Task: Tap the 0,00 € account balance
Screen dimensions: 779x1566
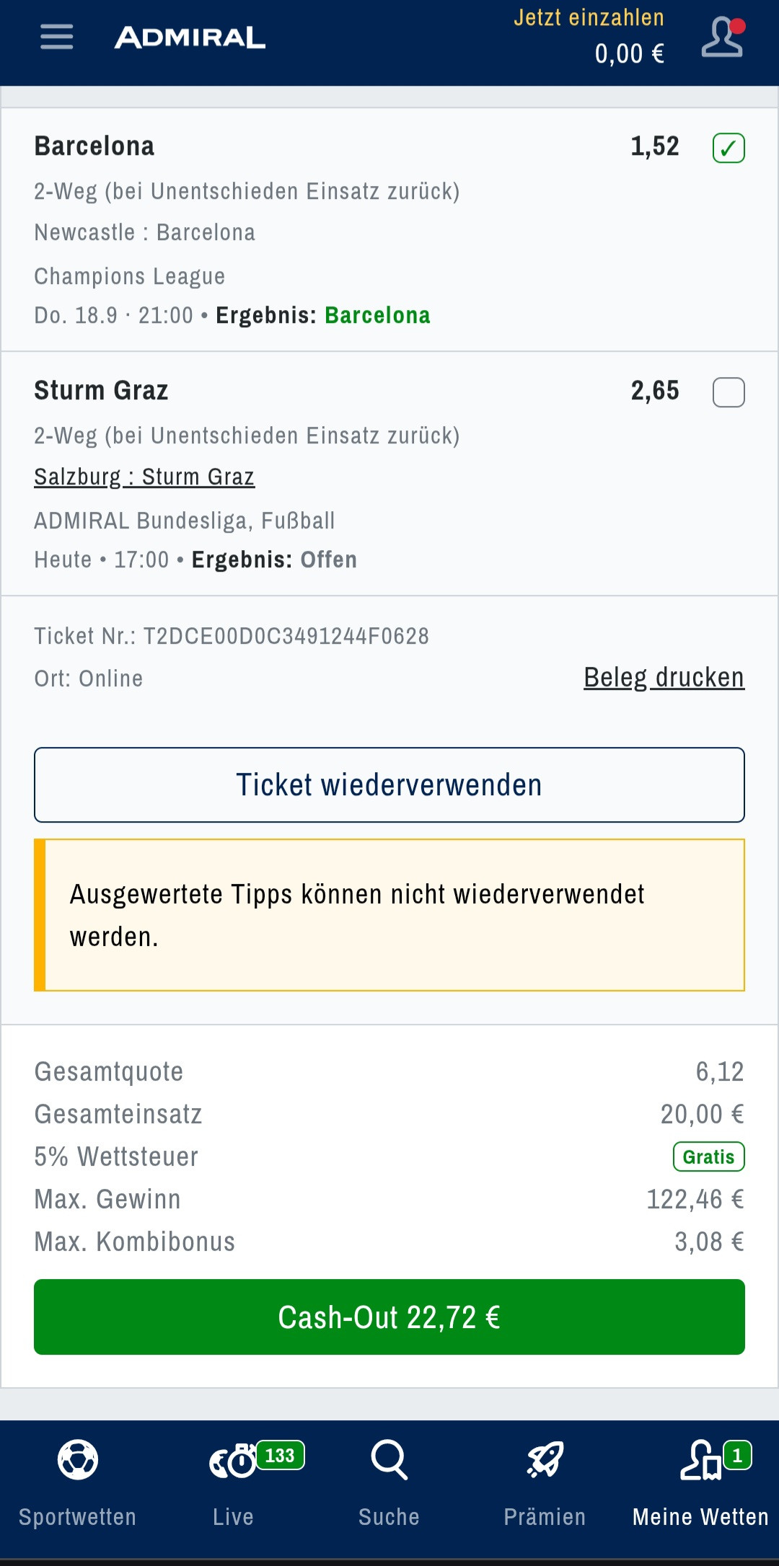Action: [629, 54]
